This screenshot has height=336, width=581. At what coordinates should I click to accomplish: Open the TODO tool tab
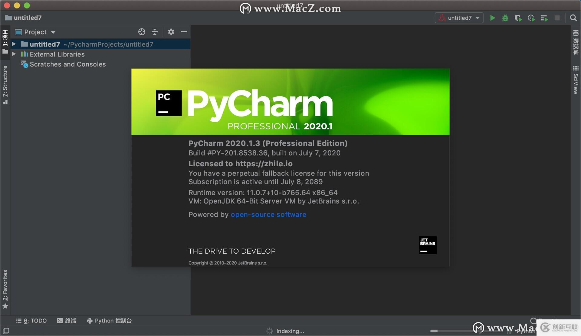click(31, 321)
